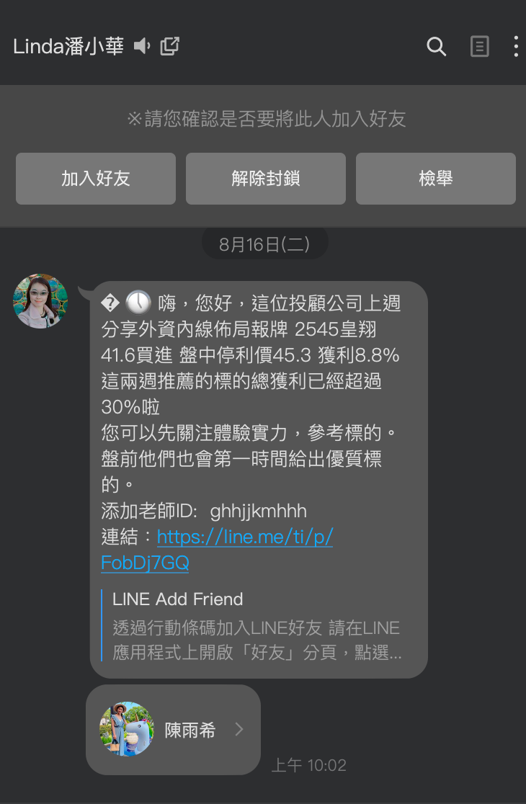Image resolution: width=526 pixels, height=804 pixels.
Task: Open chat in separate window icon
Action: pyautogui.click(x=170, y=47)
